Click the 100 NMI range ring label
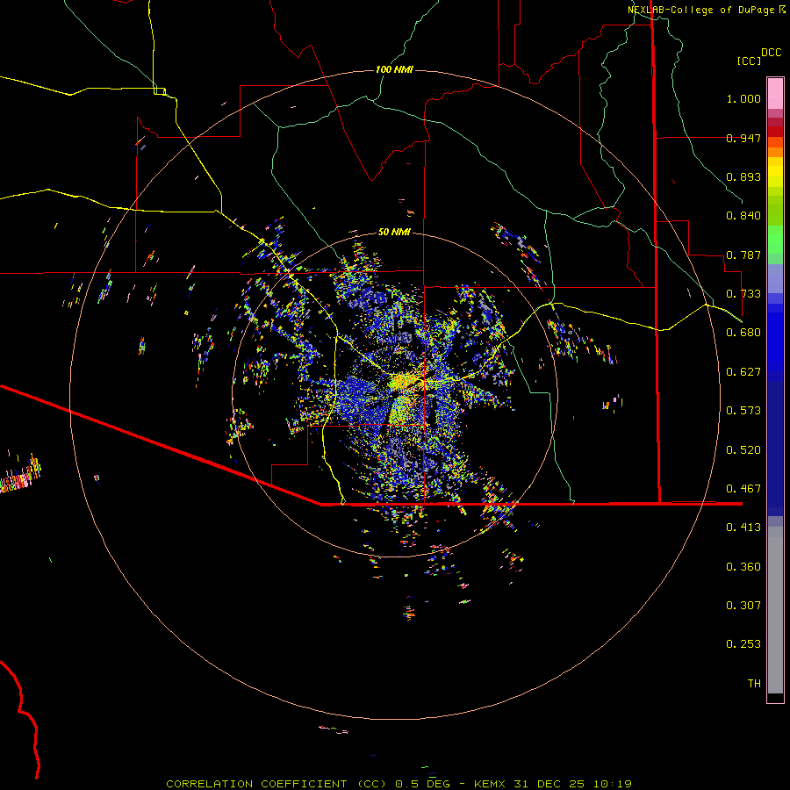Image resolution: width=790 pixels, height=790 pixels. [394, 69]
